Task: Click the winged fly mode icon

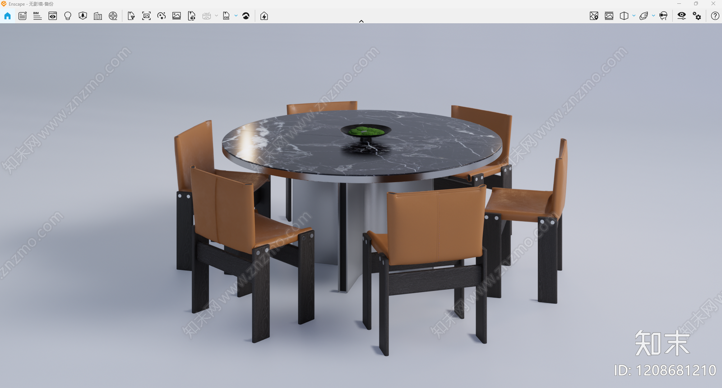Action: pos(644,16)
